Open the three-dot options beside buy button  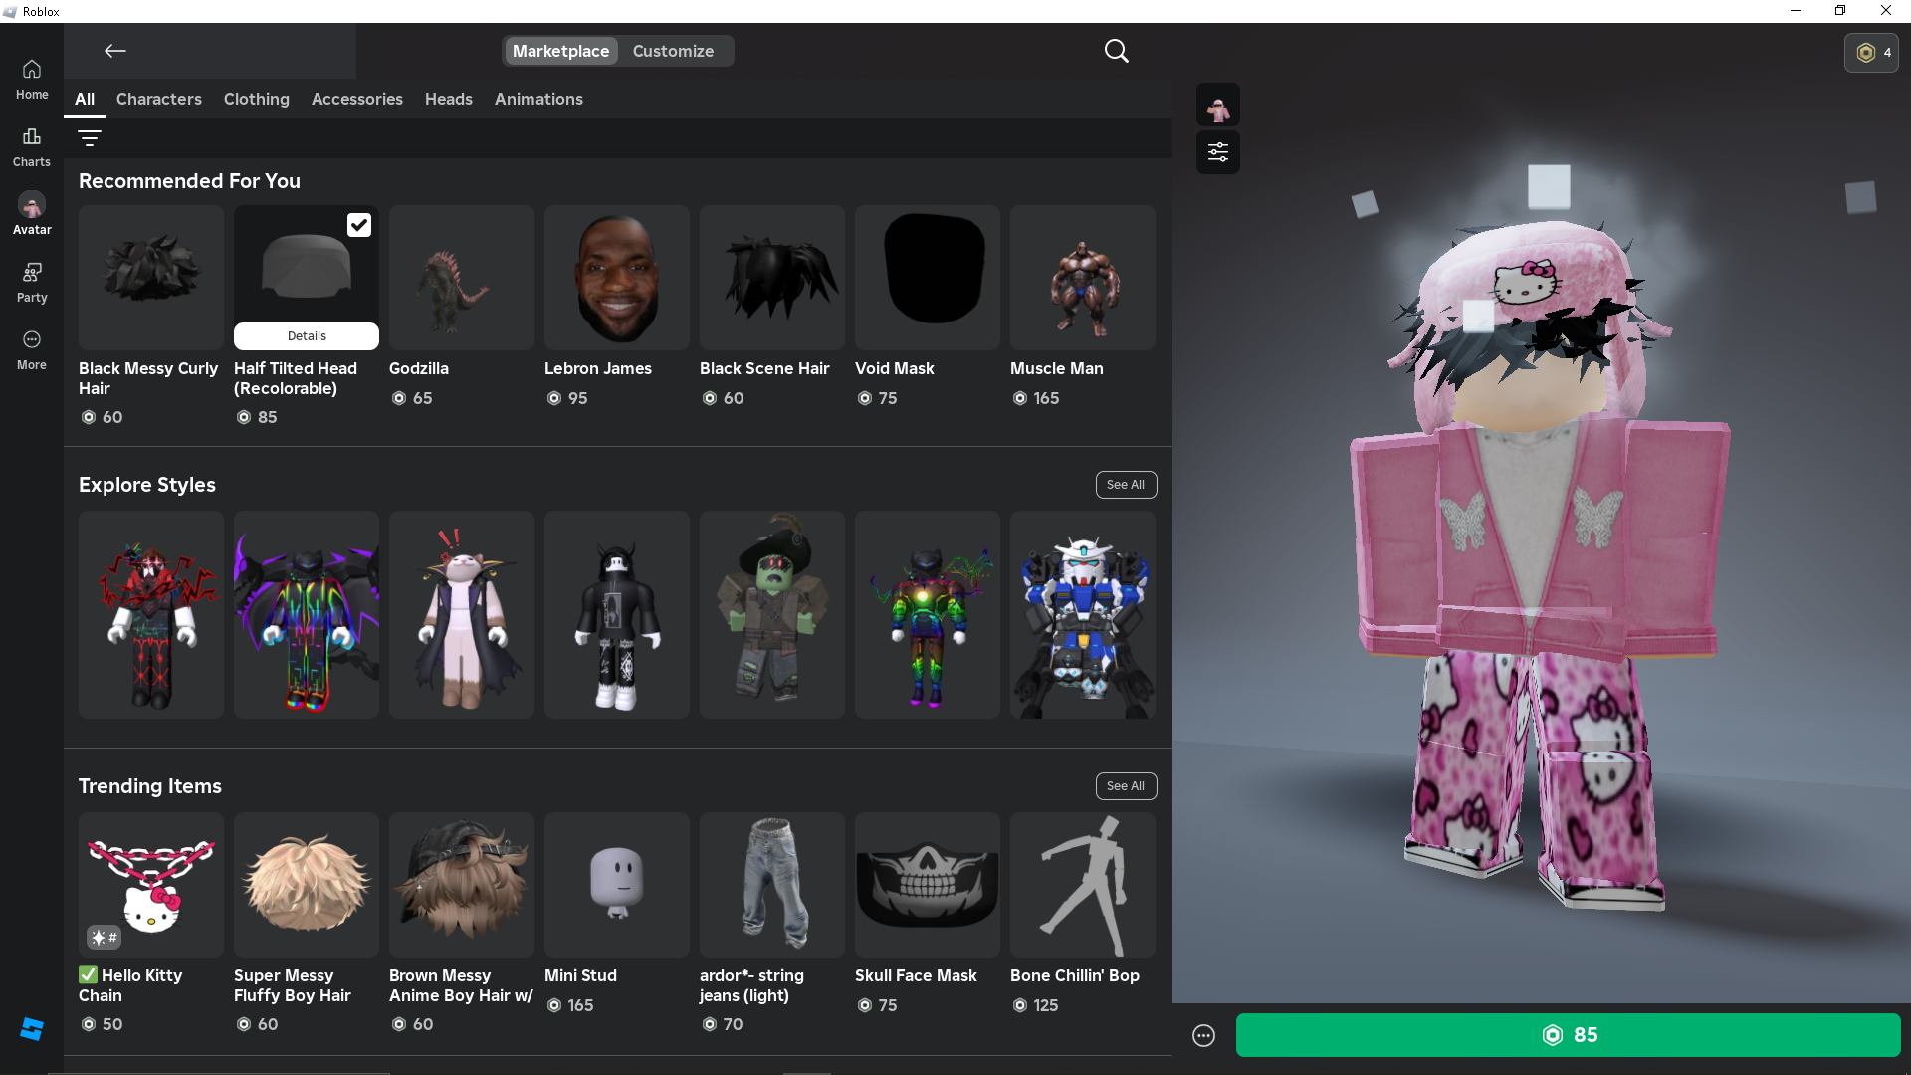(x=1204, y=1036)
